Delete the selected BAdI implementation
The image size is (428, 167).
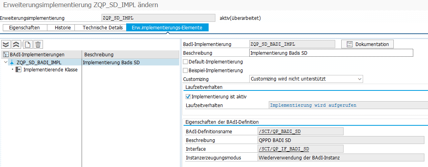(38, 44)
